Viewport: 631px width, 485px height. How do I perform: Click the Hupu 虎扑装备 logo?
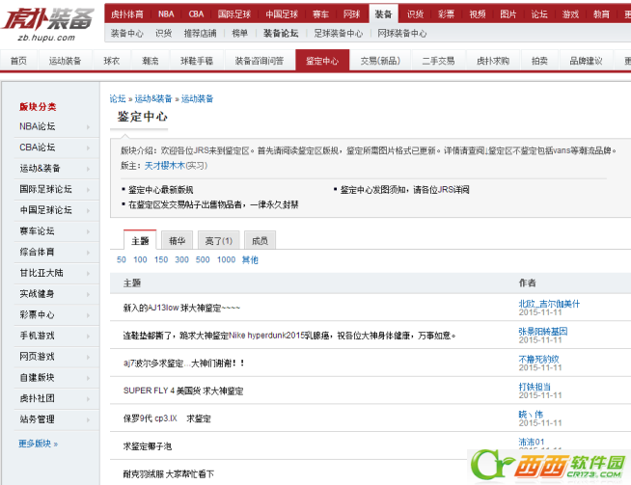48,17
